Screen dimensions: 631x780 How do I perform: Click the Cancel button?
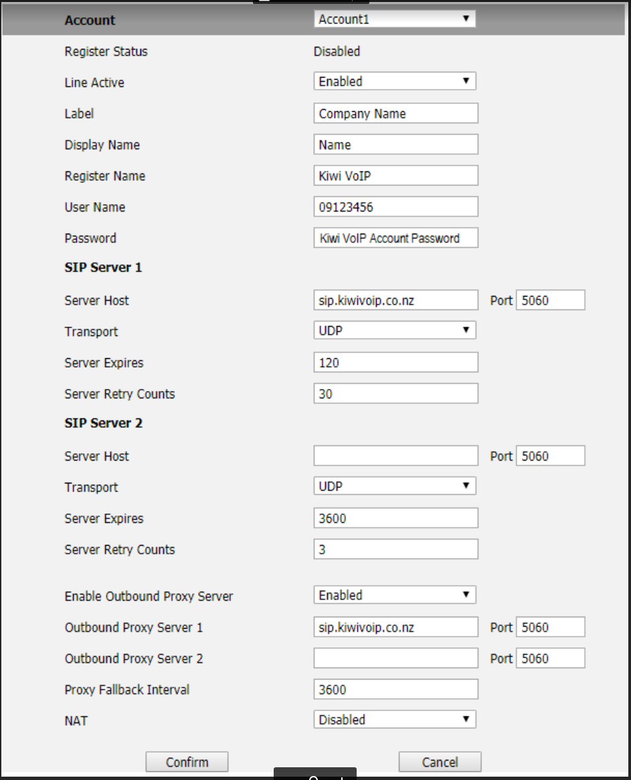point(440,762)
